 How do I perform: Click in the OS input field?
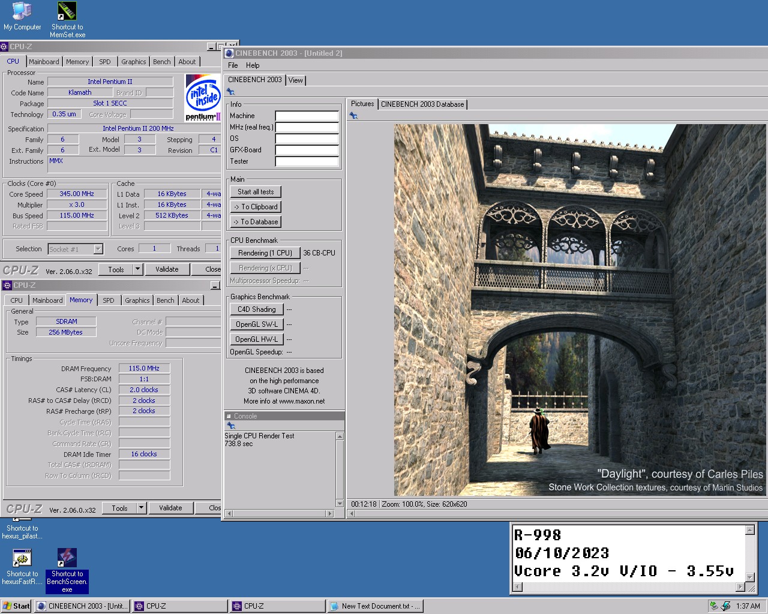point(307,139)
